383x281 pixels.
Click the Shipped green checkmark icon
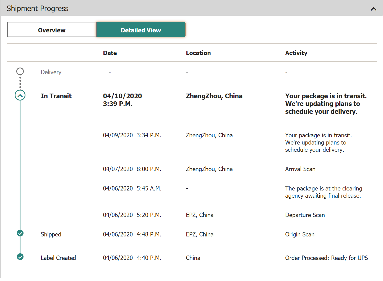tap(20, 233)
